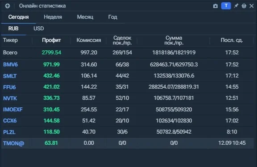
Task: Click NVTK last trade time 12:51
Action: click(232, 98)
